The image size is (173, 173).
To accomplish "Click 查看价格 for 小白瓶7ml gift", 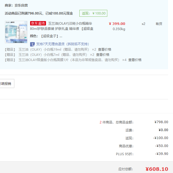I will [103, 55].
